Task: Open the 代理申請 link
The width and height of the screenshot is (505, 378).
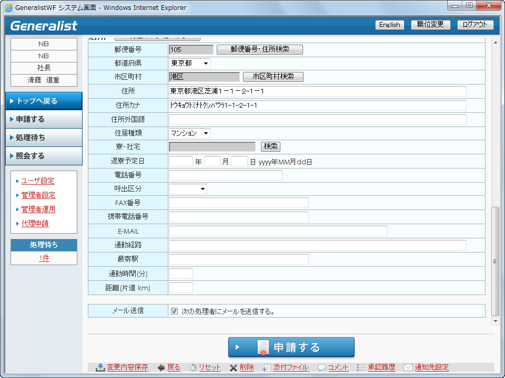Action: (x=35, y=224)
